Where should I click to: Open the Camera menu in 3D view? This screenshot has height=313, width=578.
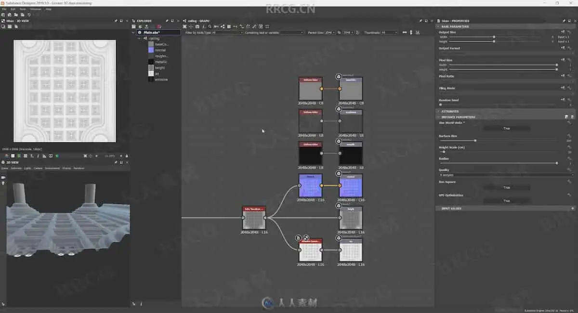[x=38, y=168]
